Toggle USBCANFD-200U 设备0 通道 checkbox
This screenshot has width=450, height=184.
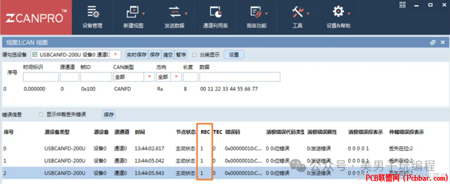click(x=35, y=55)
